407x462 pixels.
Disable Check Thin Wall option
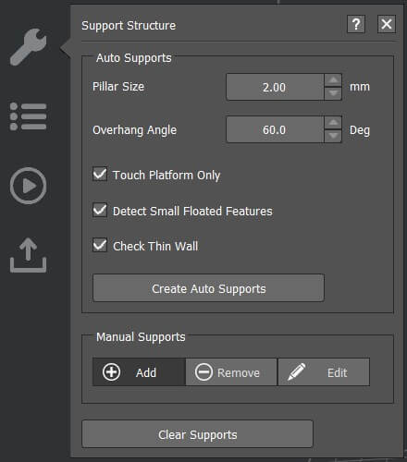(x=100, y=245)
